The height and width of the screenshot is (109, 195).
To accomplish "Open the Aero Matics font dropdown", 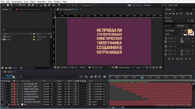I will 174,31.
